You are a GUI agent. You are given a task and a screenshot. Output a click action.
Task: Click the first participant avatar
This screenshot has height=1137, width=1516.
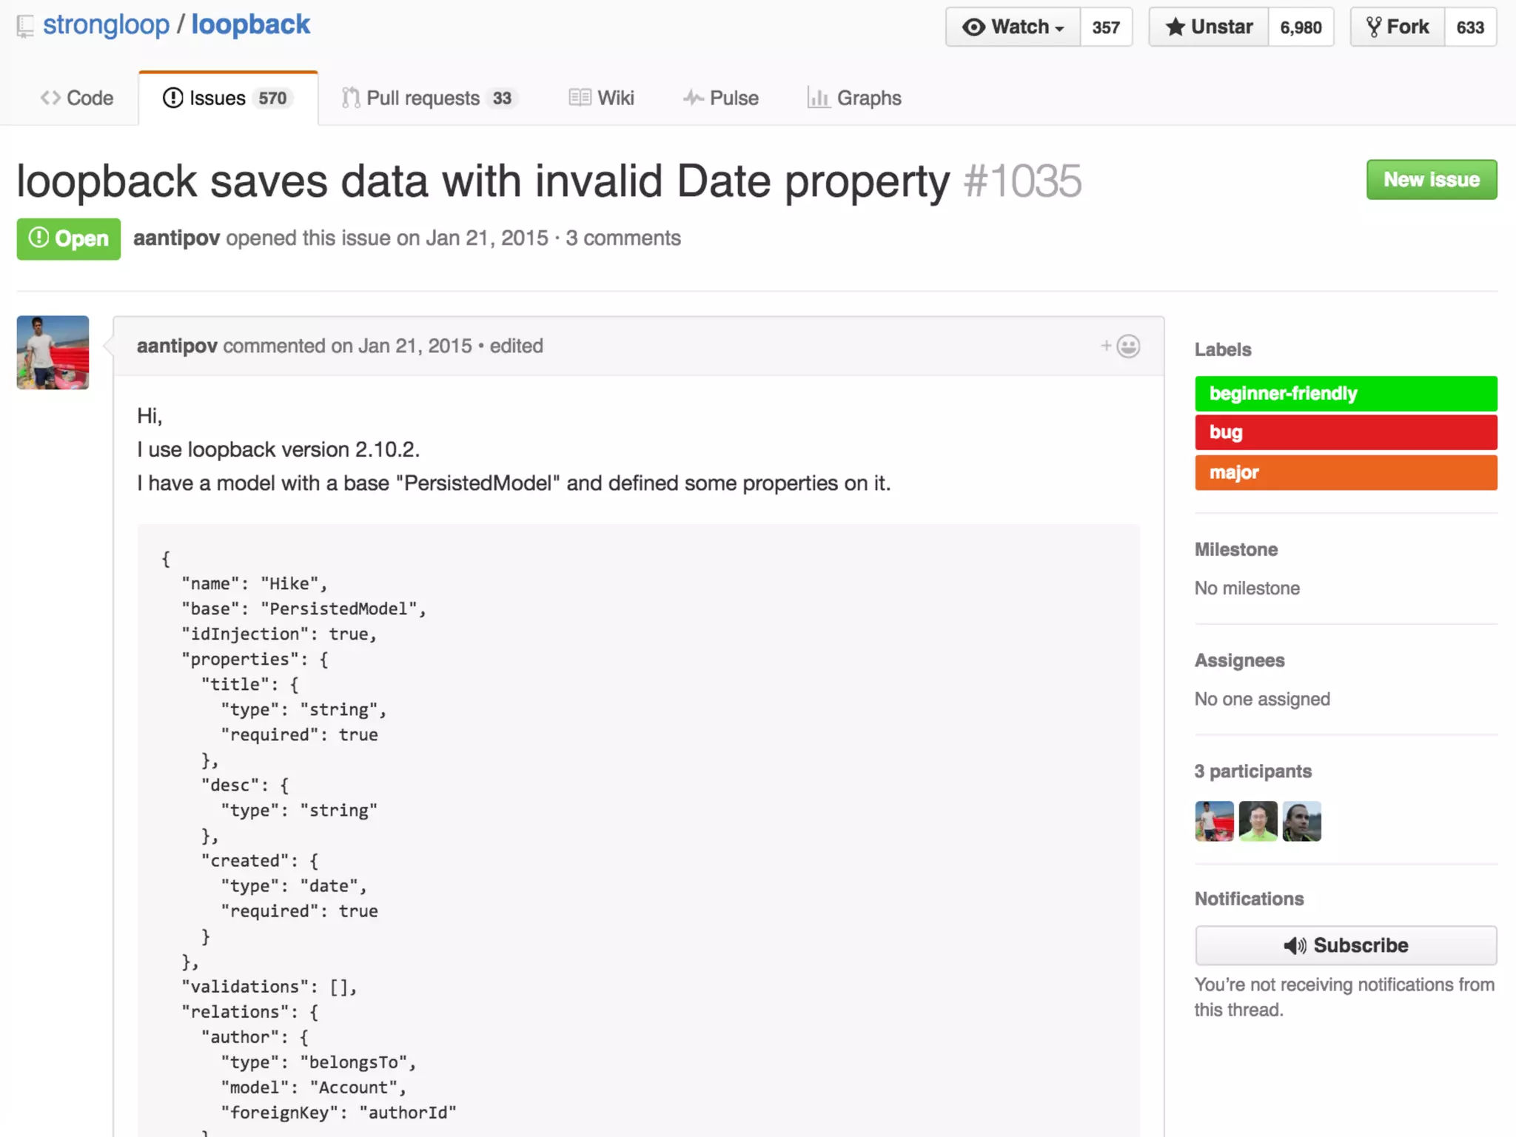1214,821
